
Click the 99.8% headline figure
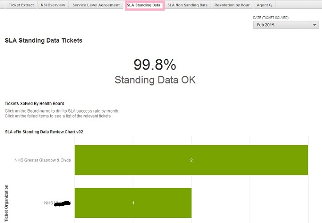point(155,65)
